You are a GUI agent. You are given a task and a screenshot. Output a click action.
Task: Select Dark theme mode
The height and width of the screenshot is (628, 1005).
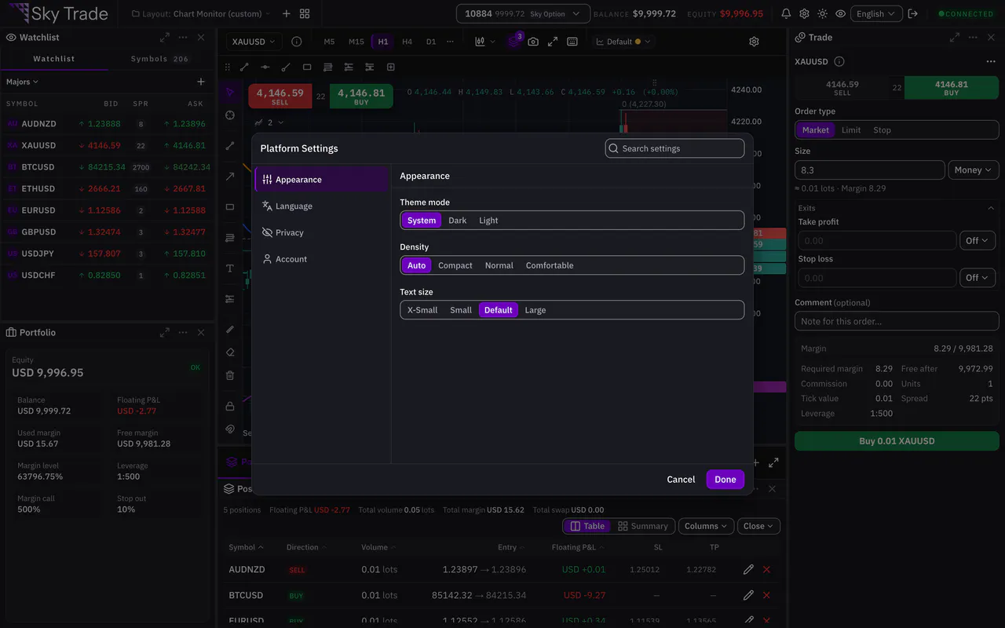tap(457, 221)
